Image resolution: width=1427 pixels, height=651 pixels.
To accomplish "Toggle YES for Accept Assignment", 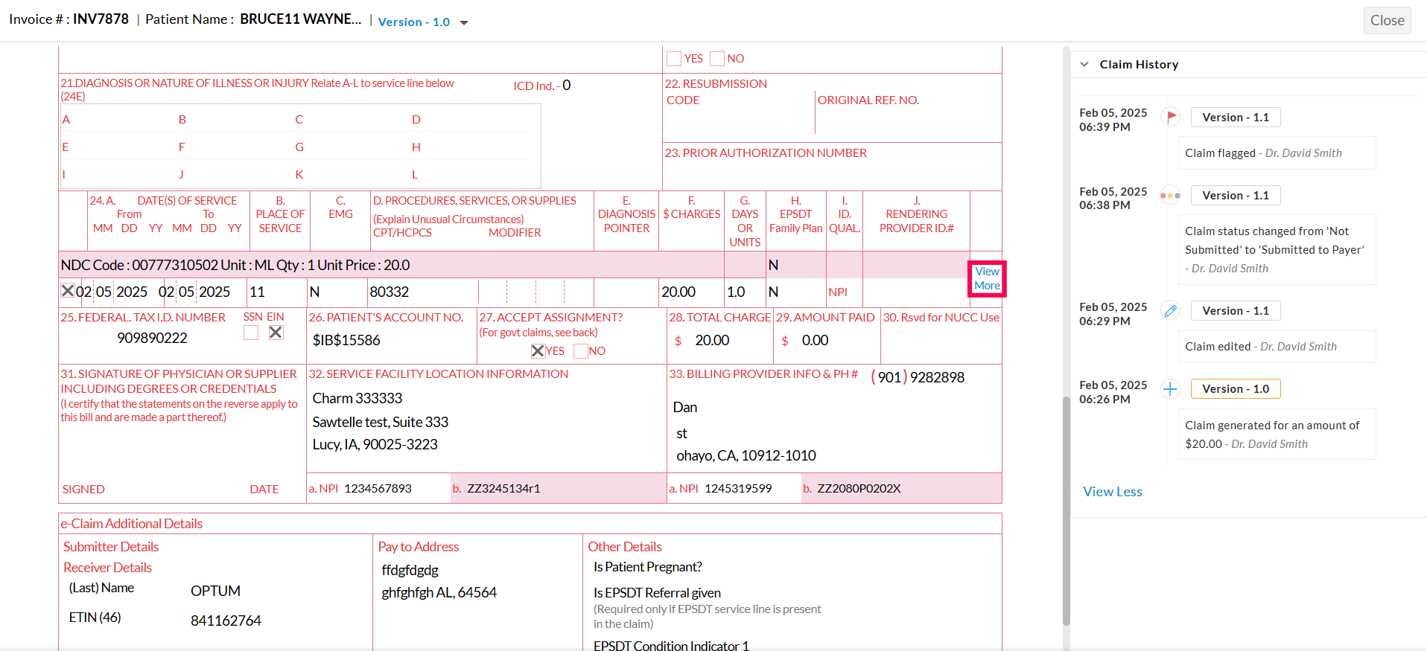I will coord(538,351).
